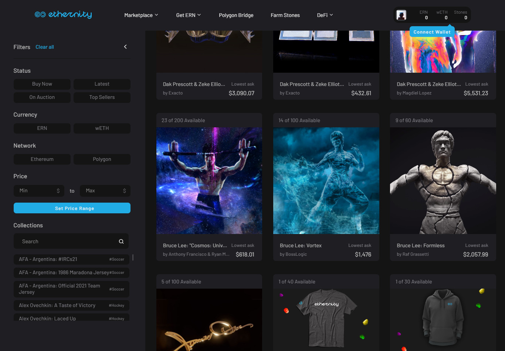Open the Ethernity t-shirt item thumbnail
The image size is (505, 351).
pyautogui.click(x=326, y=320)
